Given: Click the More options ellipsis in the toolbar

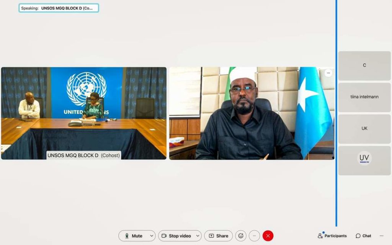Looking at the screenshot, I should coord(254,236).
